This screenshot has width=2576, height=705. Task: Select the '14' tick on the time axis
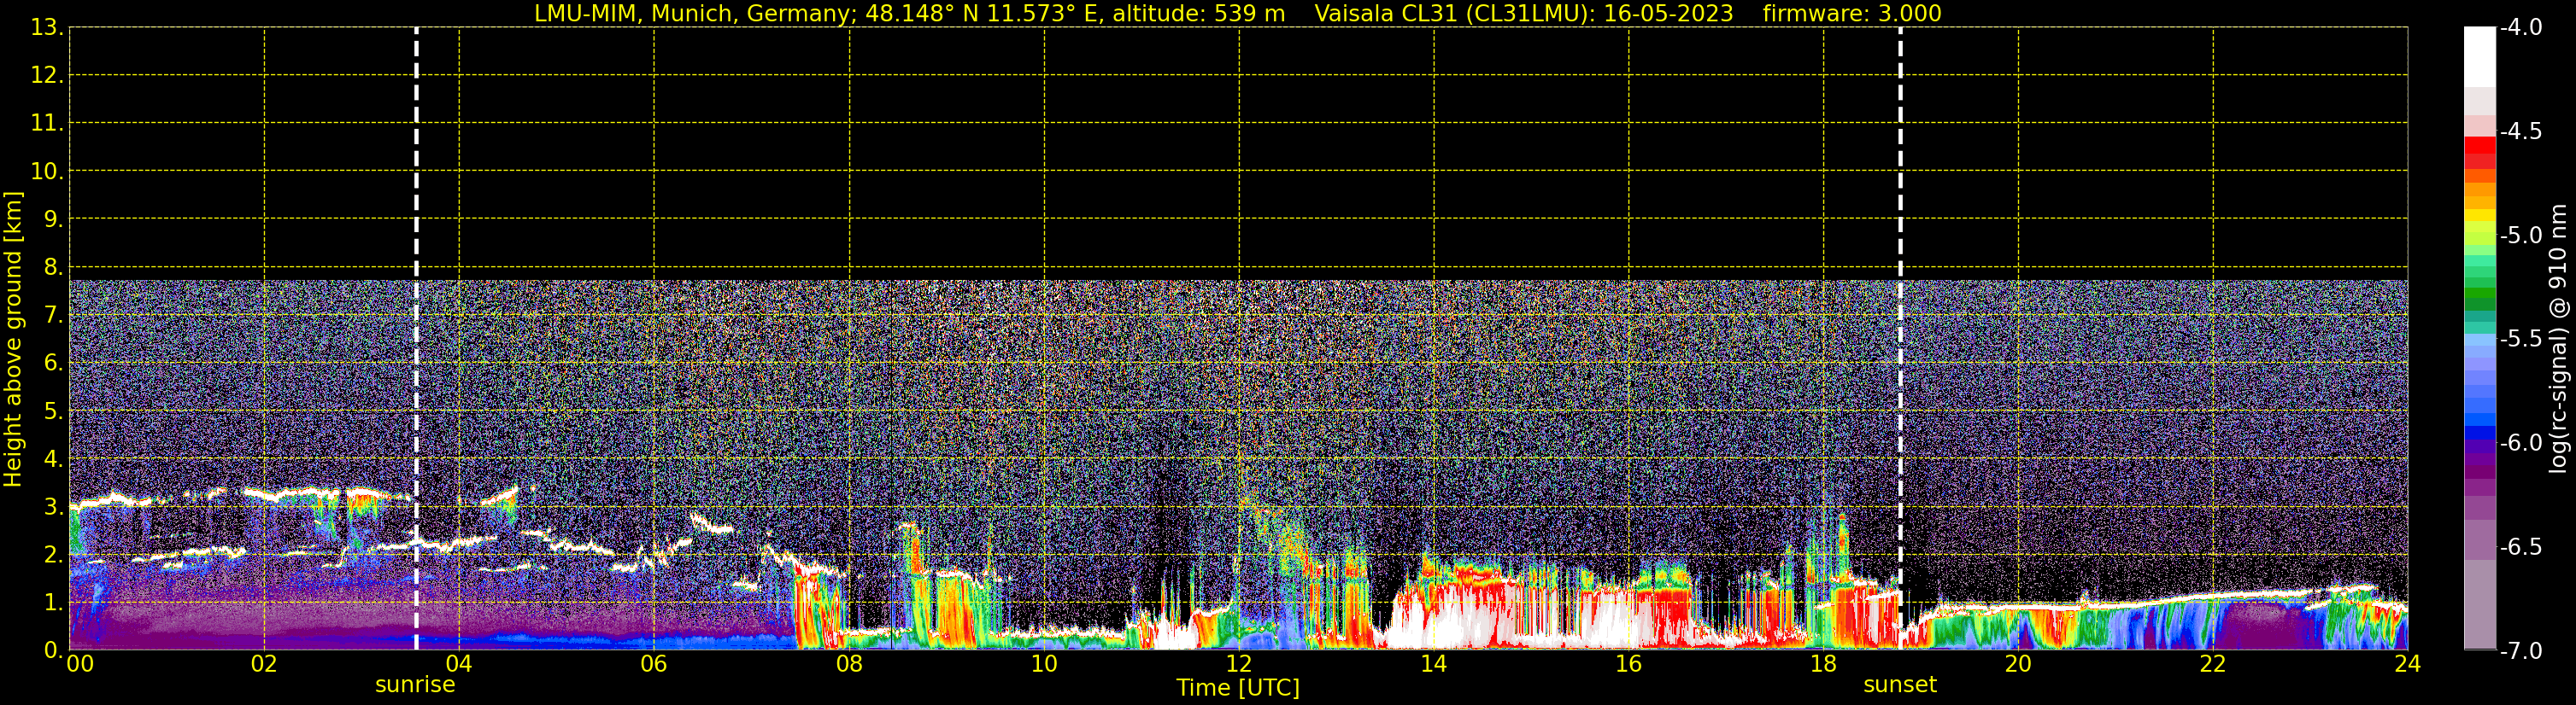(1434, 664)
